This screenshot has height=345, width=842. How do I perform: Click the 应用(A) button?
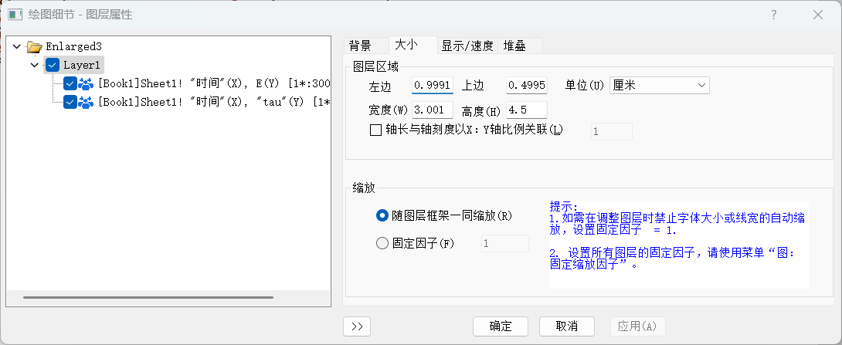638,326
